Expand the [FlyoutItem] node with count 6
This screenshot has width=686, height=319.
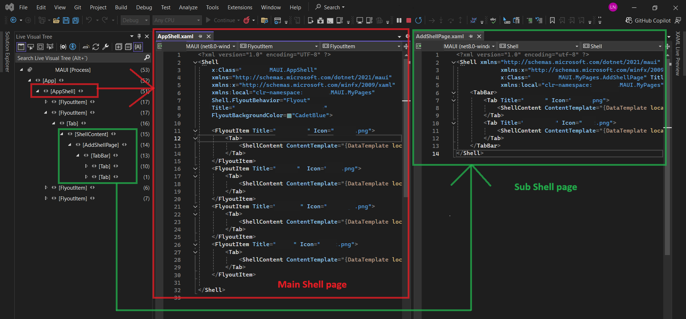tap(46, 188)
